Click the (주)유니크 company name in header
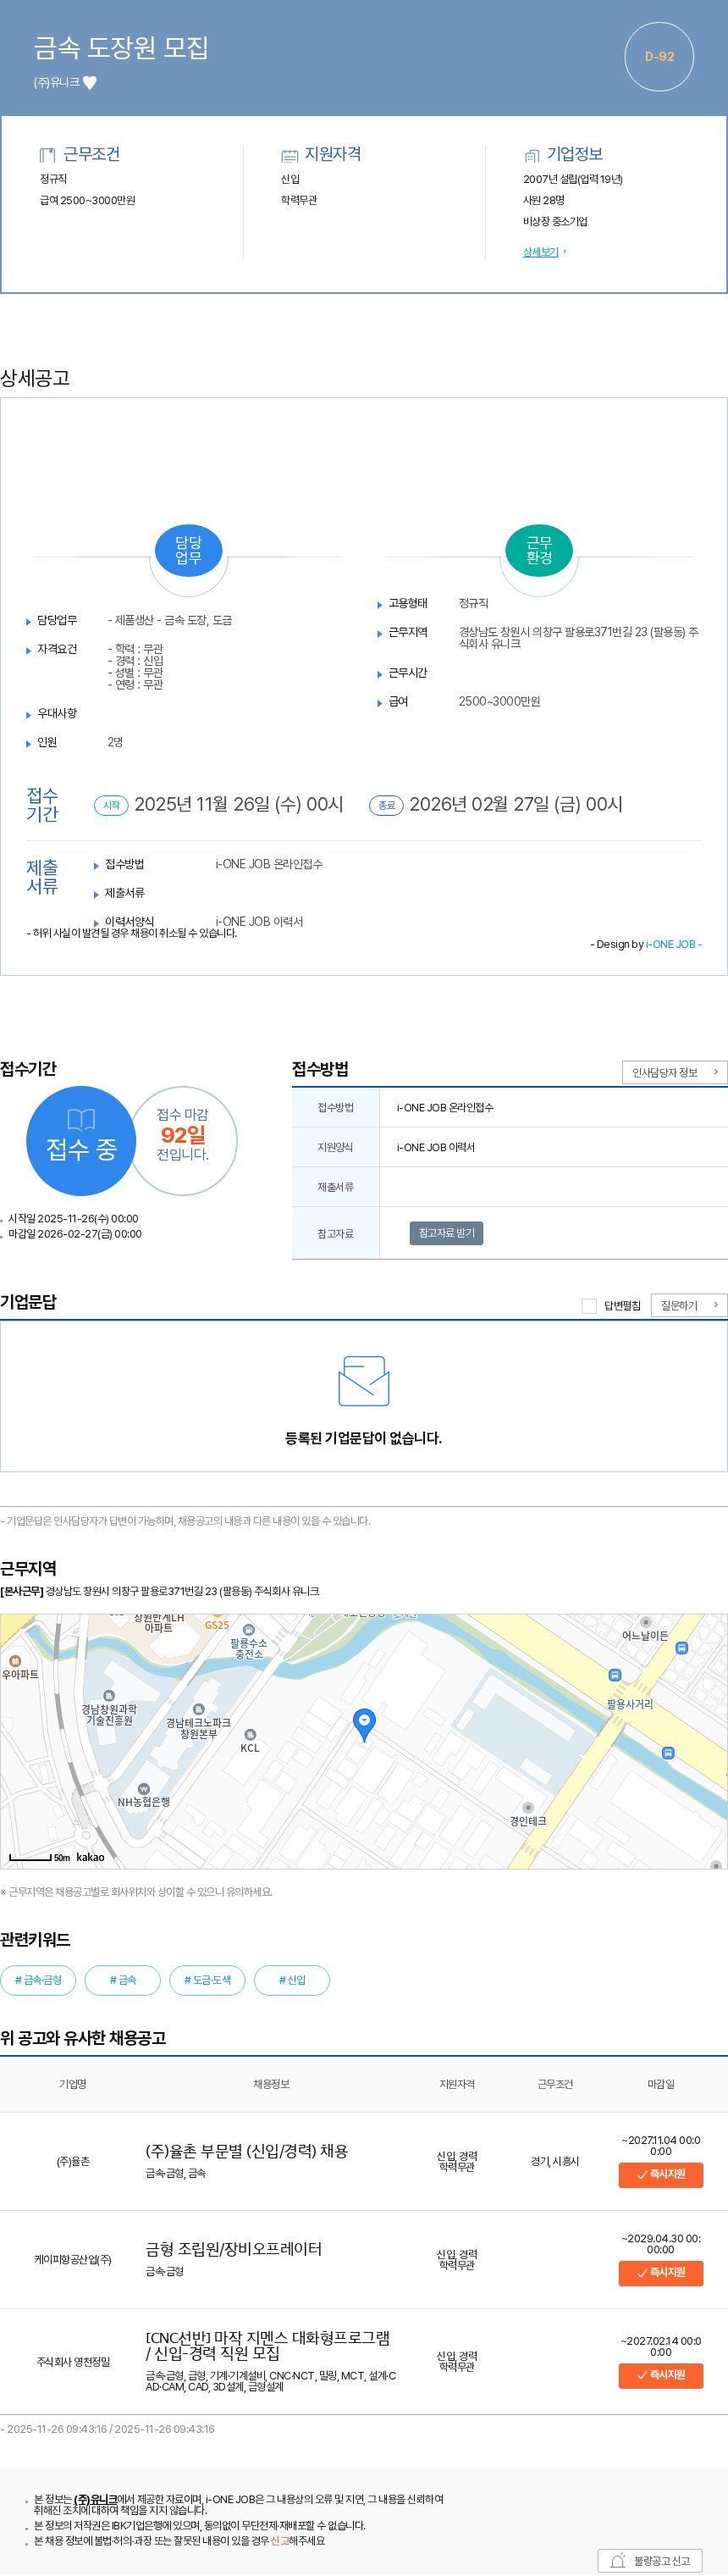 [56, 83]
